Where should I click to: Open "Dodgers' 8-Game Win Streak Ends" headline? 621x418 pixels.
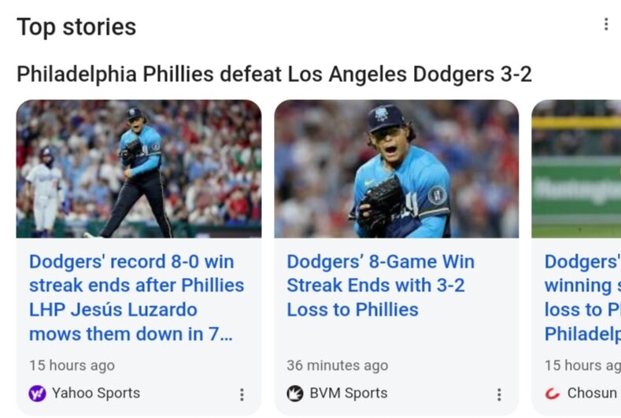tap(380, 285)
